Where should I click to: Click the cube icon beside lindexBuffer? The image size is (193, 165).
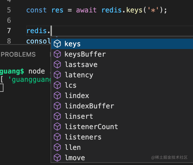click(57, 106)
